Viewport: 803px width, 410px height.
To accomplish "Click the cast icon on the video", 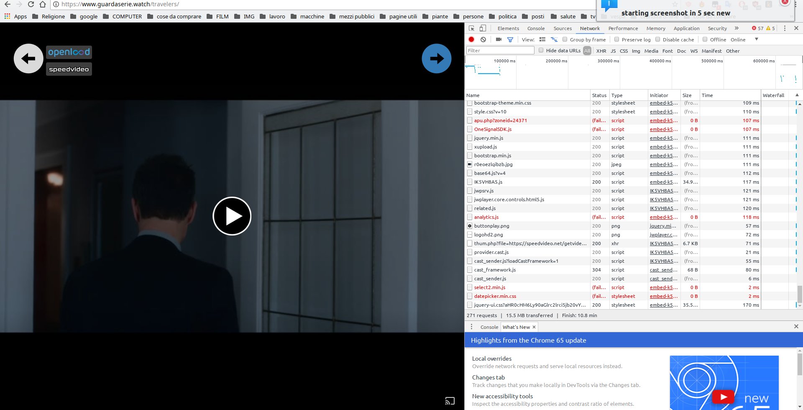I will pyautogui.click(x=450, y=400).
